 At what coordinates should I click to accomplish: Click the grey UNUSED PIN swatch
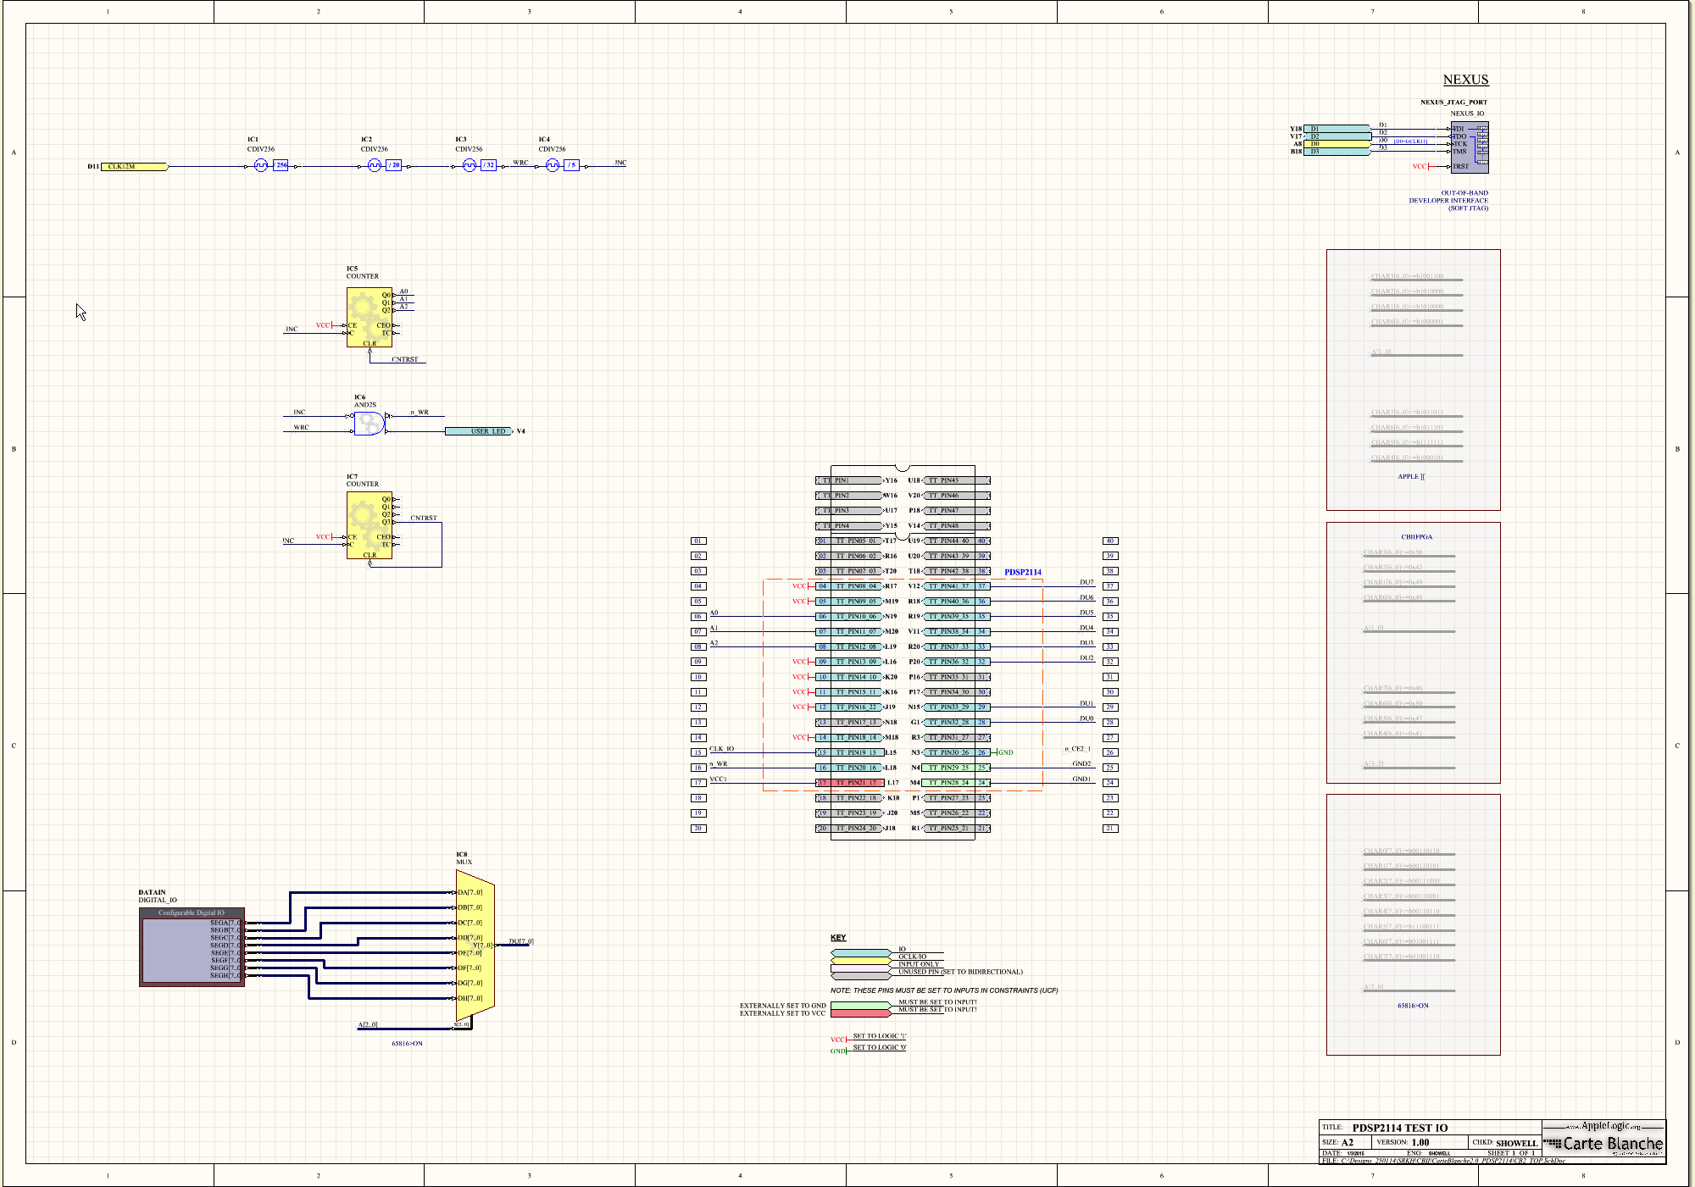coord(861,975)
